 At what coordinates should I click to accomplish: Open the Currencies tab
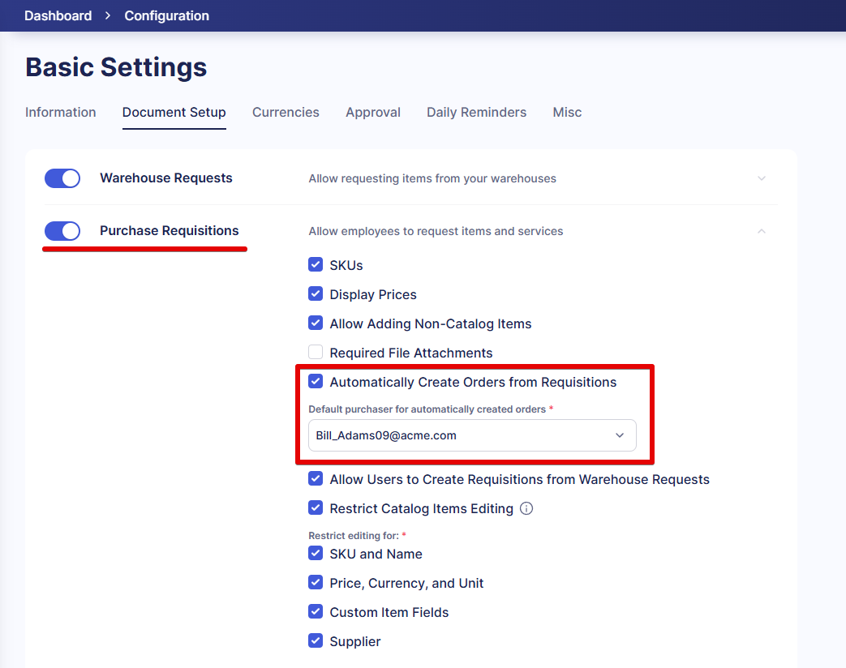click(x=286, y=113)
